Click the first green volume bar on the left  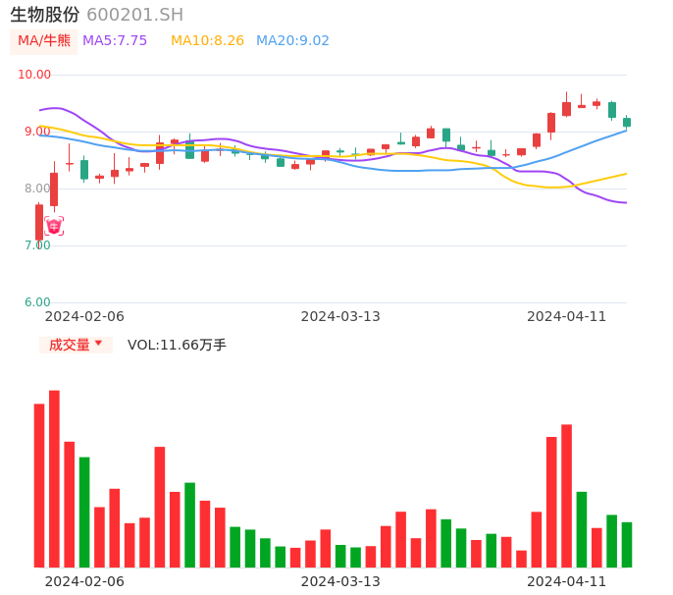[84, 513]
